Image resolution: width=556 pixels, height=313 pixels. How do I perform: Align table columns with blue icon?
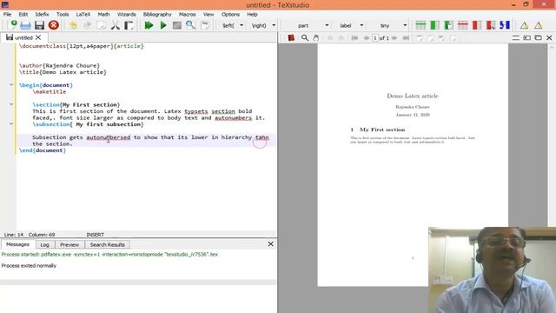[505, 25]
